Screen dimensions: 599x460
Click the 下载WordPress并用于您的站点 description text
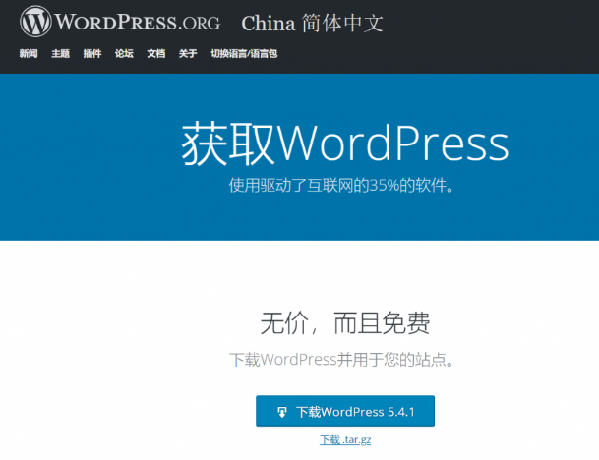(x=343, y=360)
